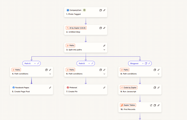
Task: Select step text '9. Run Javascript'
Action: click(128, 91)
